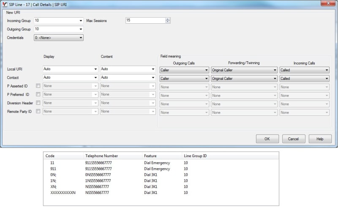This screenshot has height=210, width=338.
Task: Click the Max Sessions value field
Action: click(x=145, y=20)
